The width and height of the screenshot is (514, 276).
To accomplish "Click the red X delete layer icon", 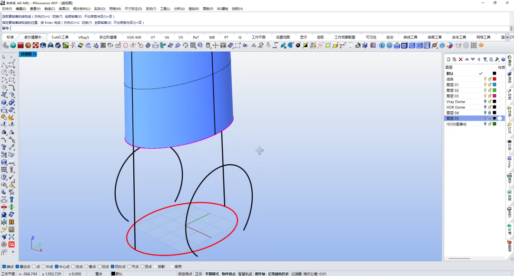I will click(461, 59).
